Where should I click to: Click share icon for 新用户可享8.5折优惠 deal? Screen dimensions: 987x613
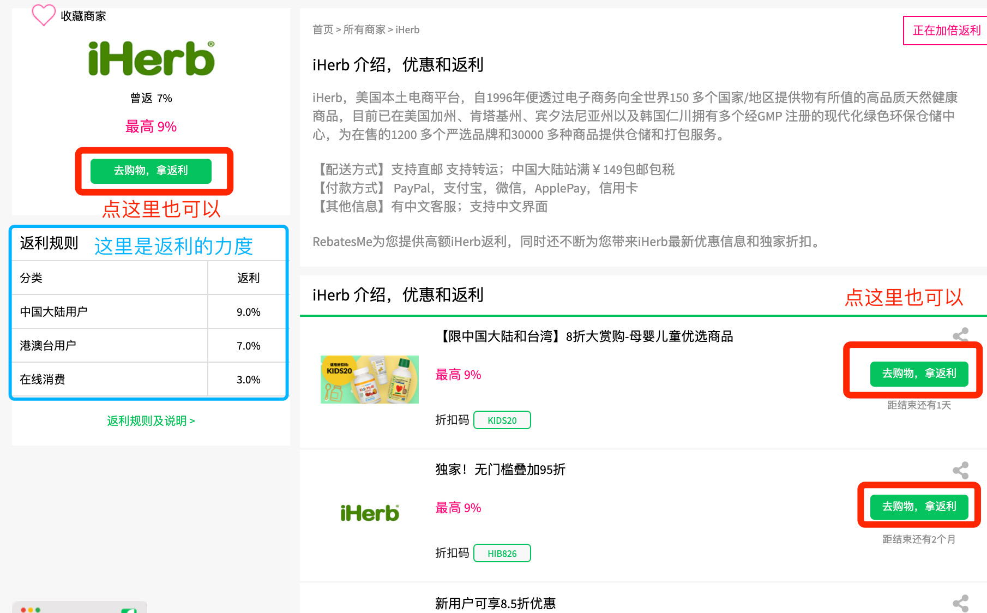coord(960,603)
